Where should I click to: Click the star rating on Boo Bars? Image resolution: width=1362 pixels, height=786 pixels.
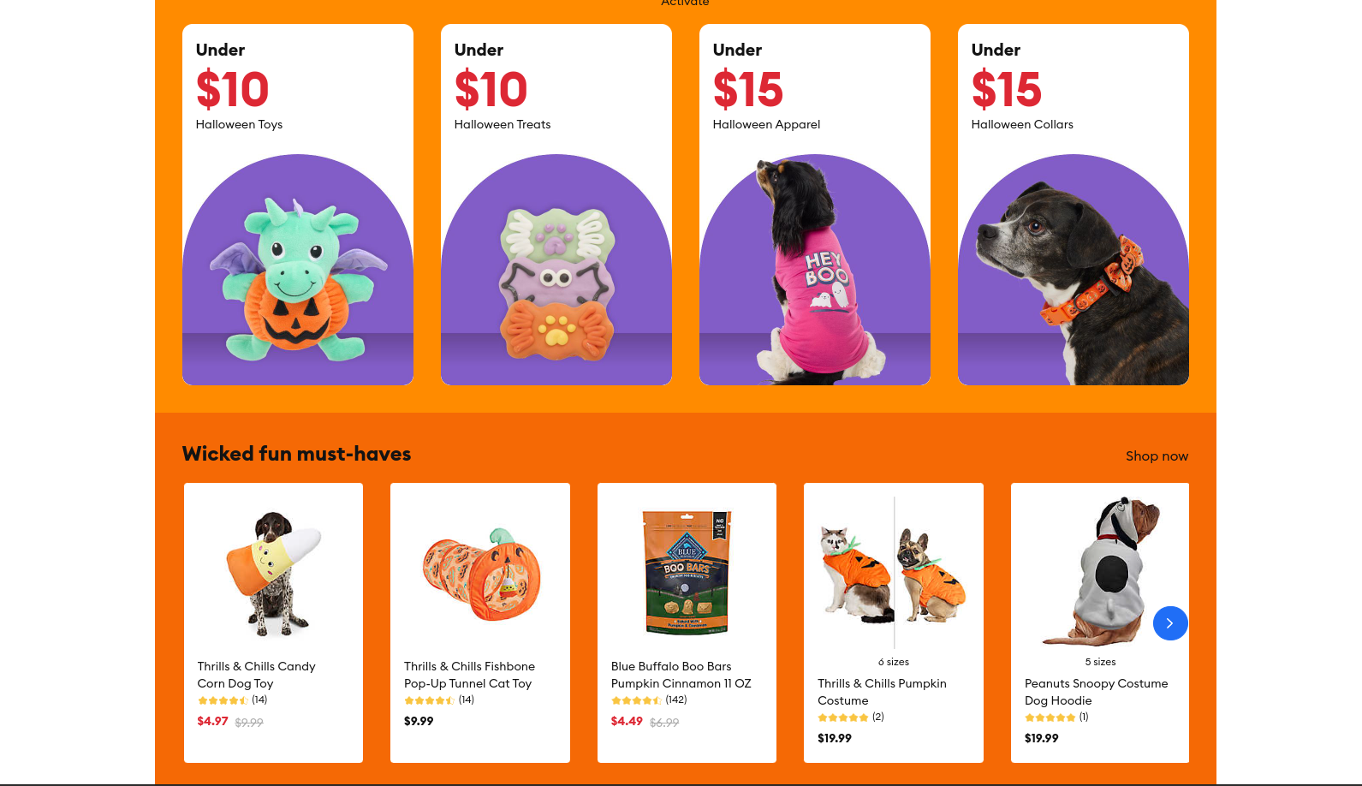point(635,700)
